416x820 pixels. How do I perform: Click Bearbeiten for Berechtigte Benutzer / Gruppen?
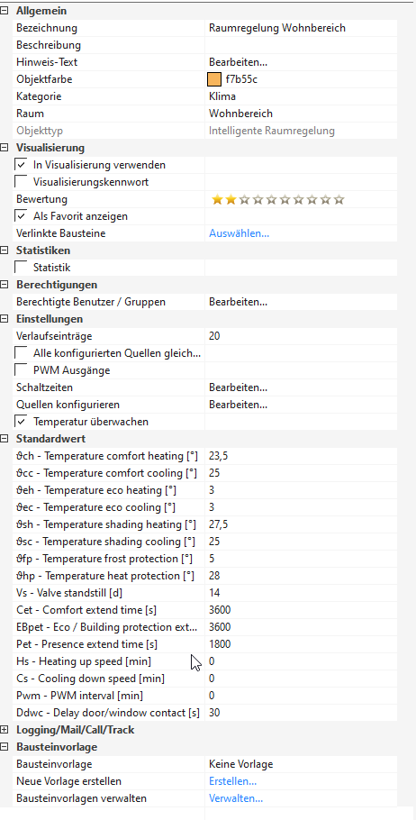239,302
